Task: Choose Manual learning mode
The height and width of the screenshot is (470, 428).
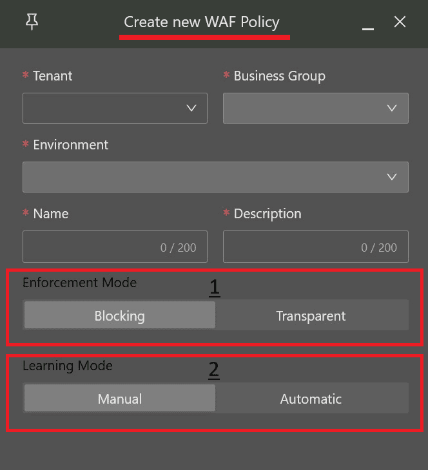Action: pyautogui.click(x=120, y=399)
